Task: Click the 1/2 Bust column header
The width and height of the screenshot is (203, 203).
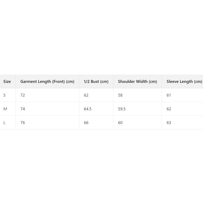Action: click(96, 82)
